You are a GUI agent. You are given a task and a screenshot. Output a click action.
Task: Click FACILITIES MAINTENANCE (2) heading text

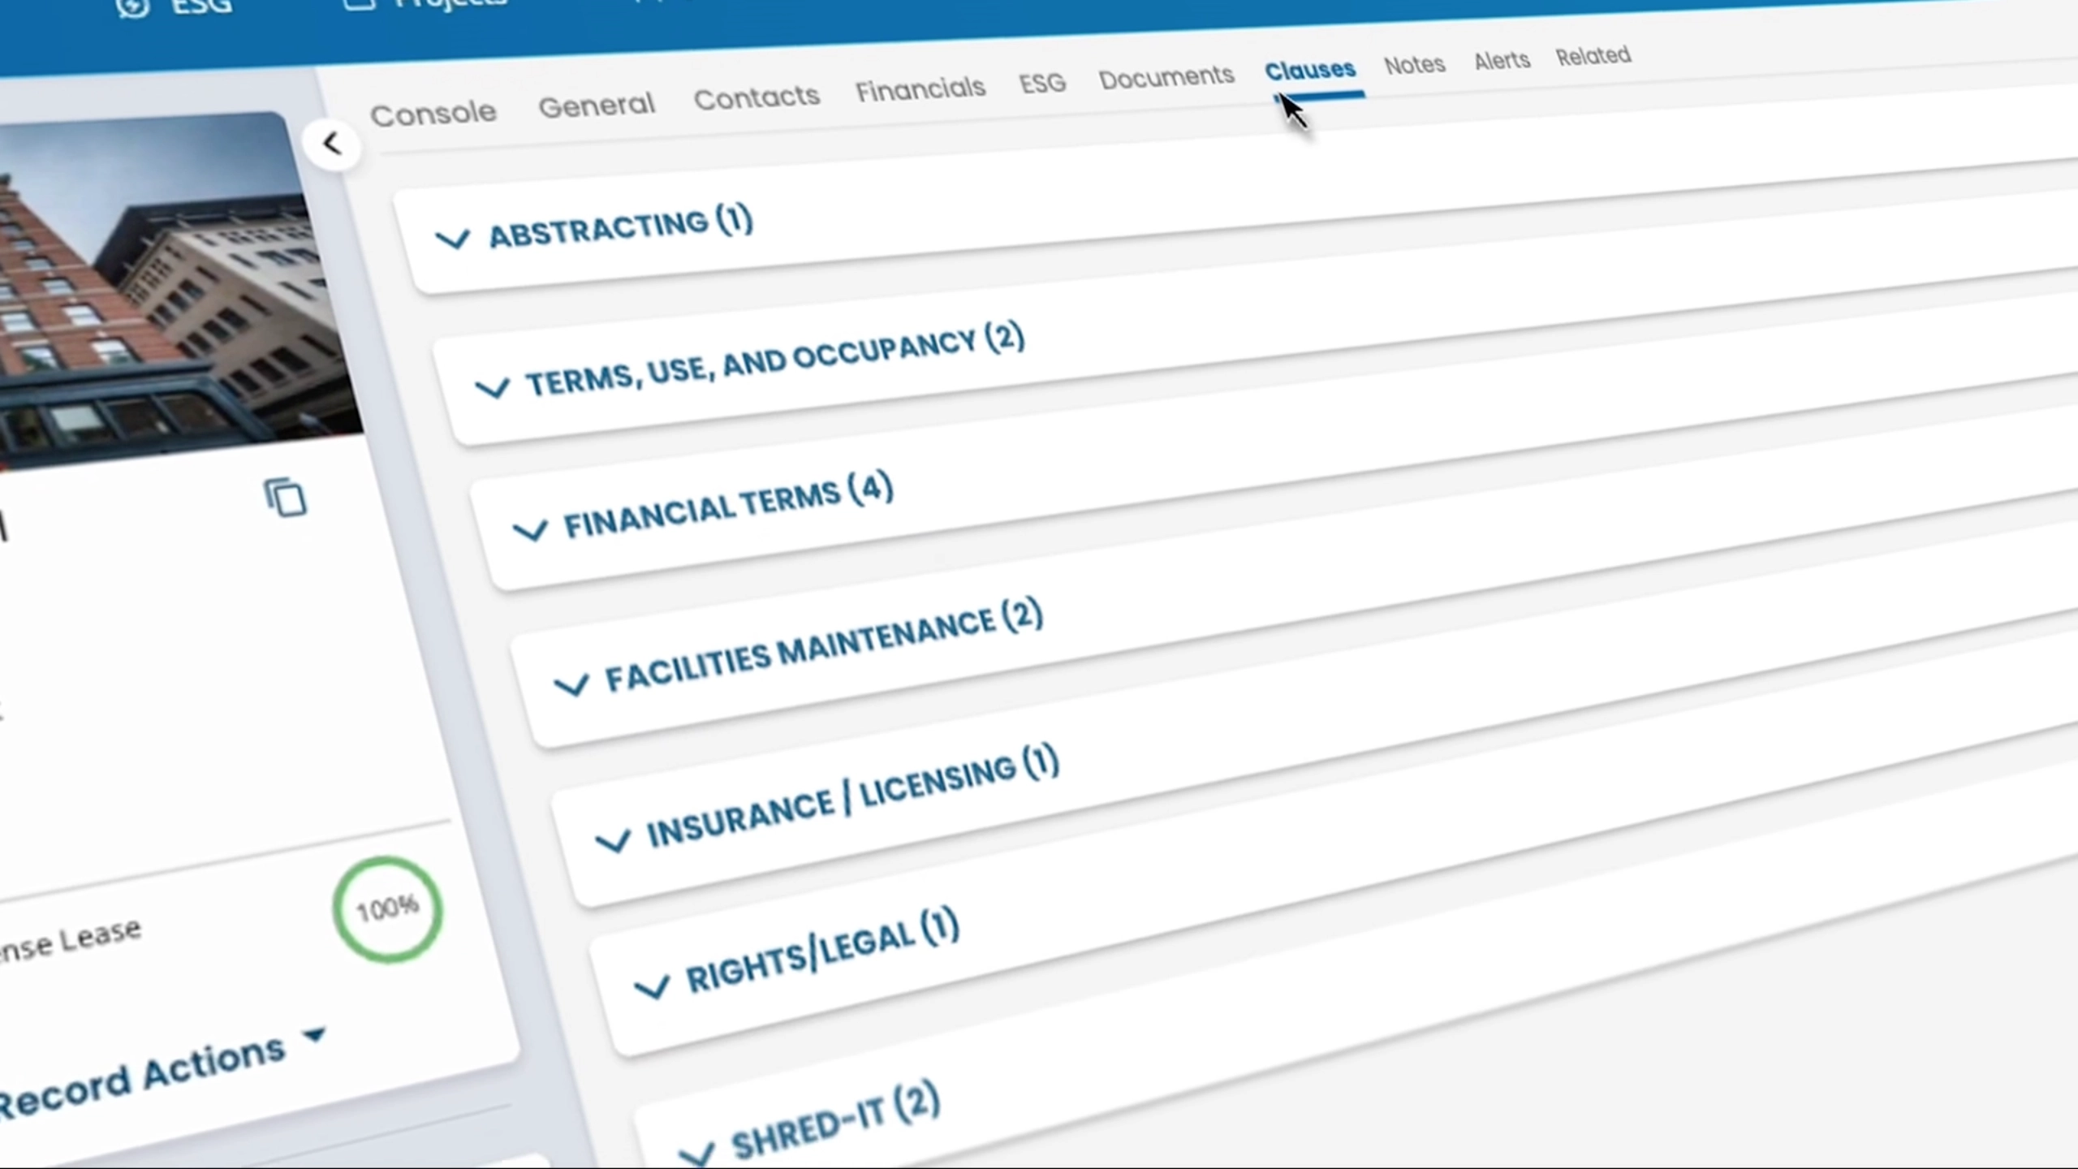tap(824, 646)
